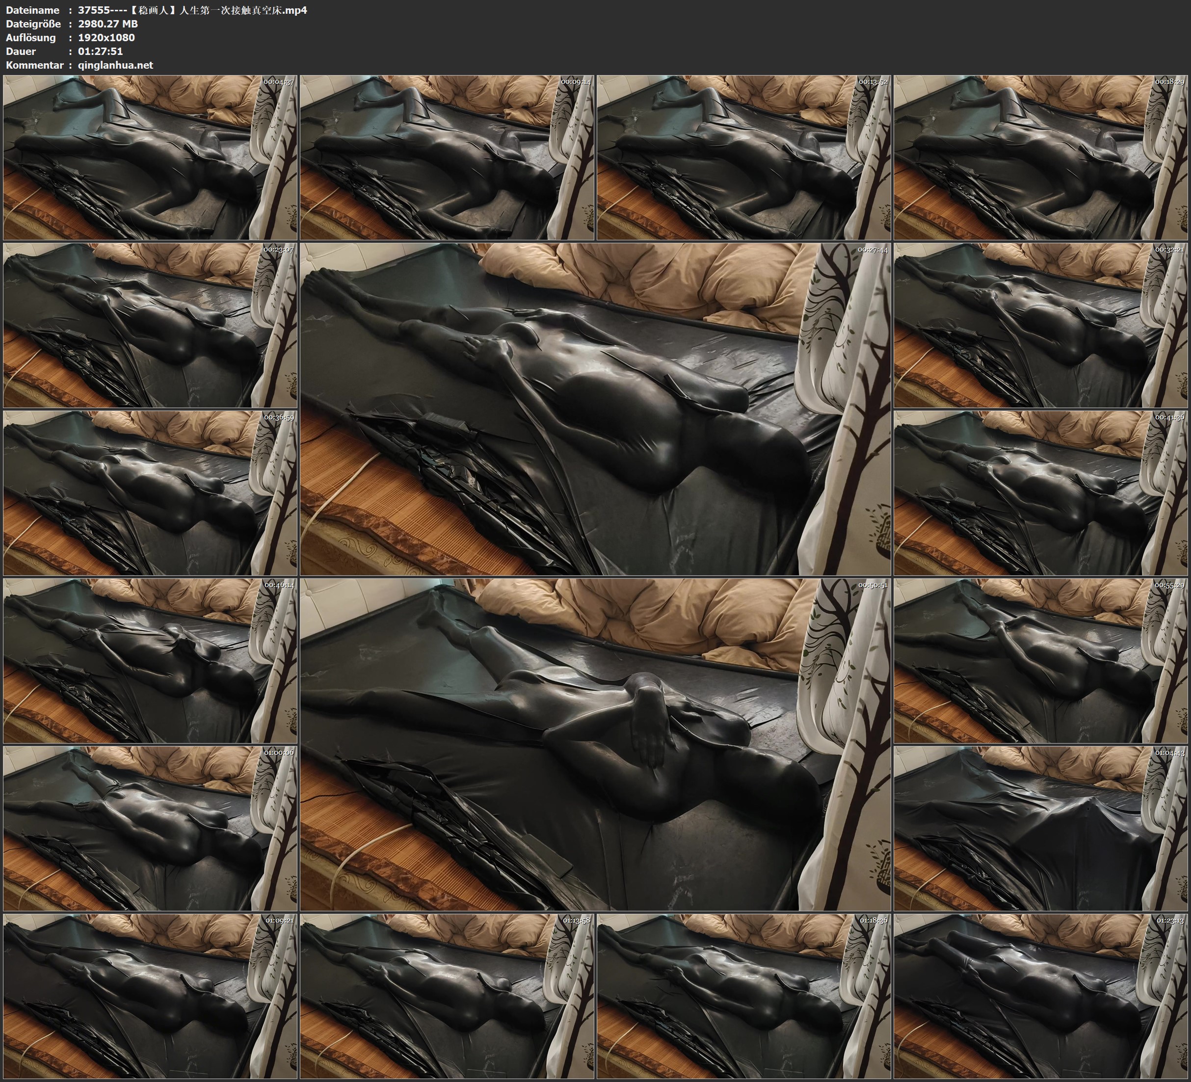Click the 01:04:43 thumbnail
The image size is (1191, 1082).
[x=1040, y=828]
